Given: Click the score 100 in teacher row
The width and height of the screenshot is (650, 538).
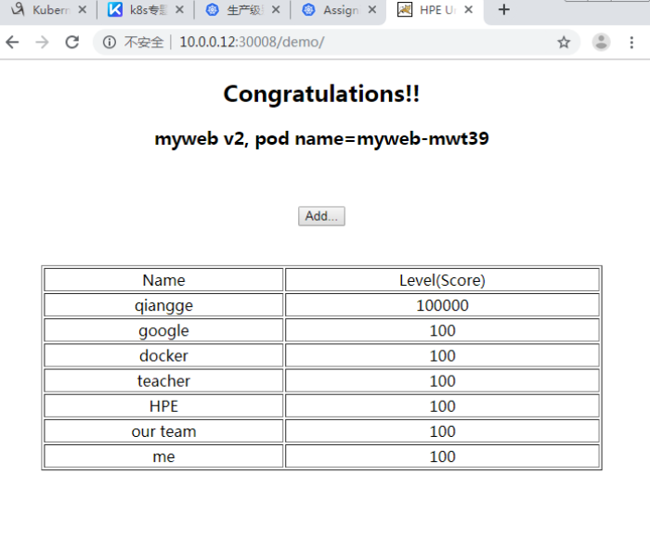Looking at the screenshot, I should pyautogui.click(x=442, y=381).
